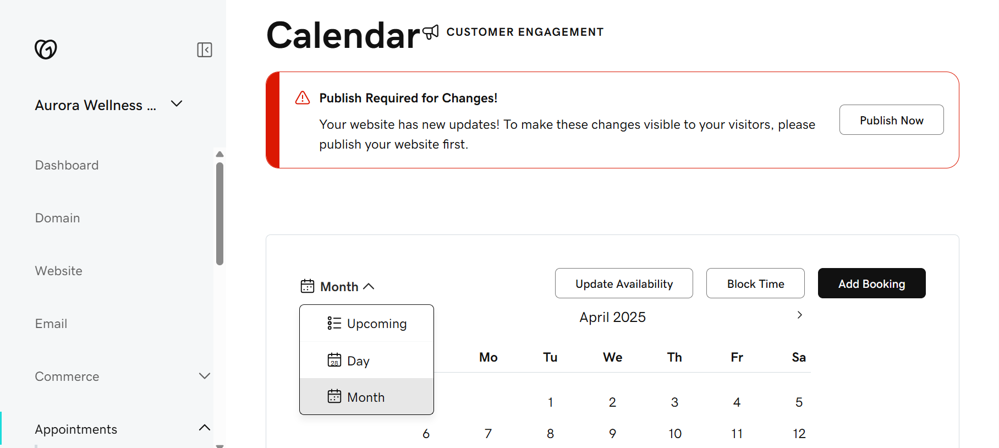Image resolution: width=999 pixels, height=448 pixels.
Task: Select April 10 on the calendar
Action: pos(674,434)
